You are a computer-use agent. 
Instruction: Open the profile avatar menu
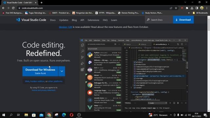[202, 8]
